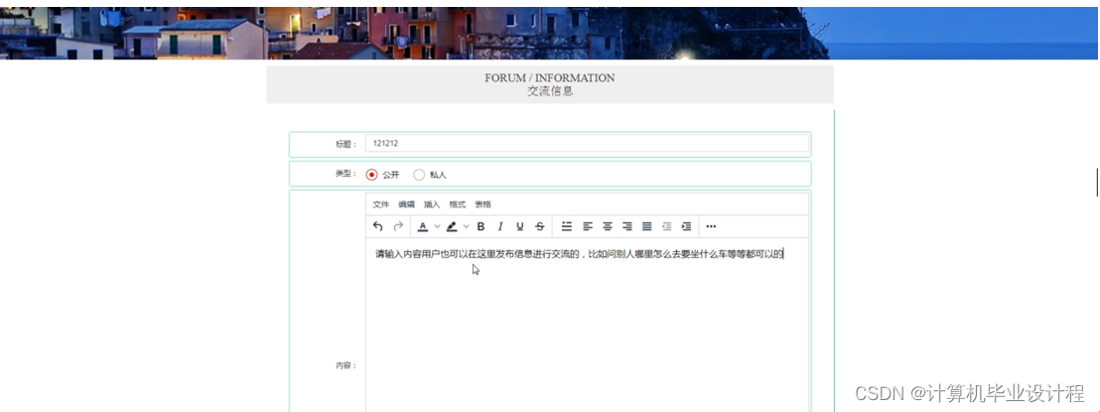Align text to center

[608, 226]
